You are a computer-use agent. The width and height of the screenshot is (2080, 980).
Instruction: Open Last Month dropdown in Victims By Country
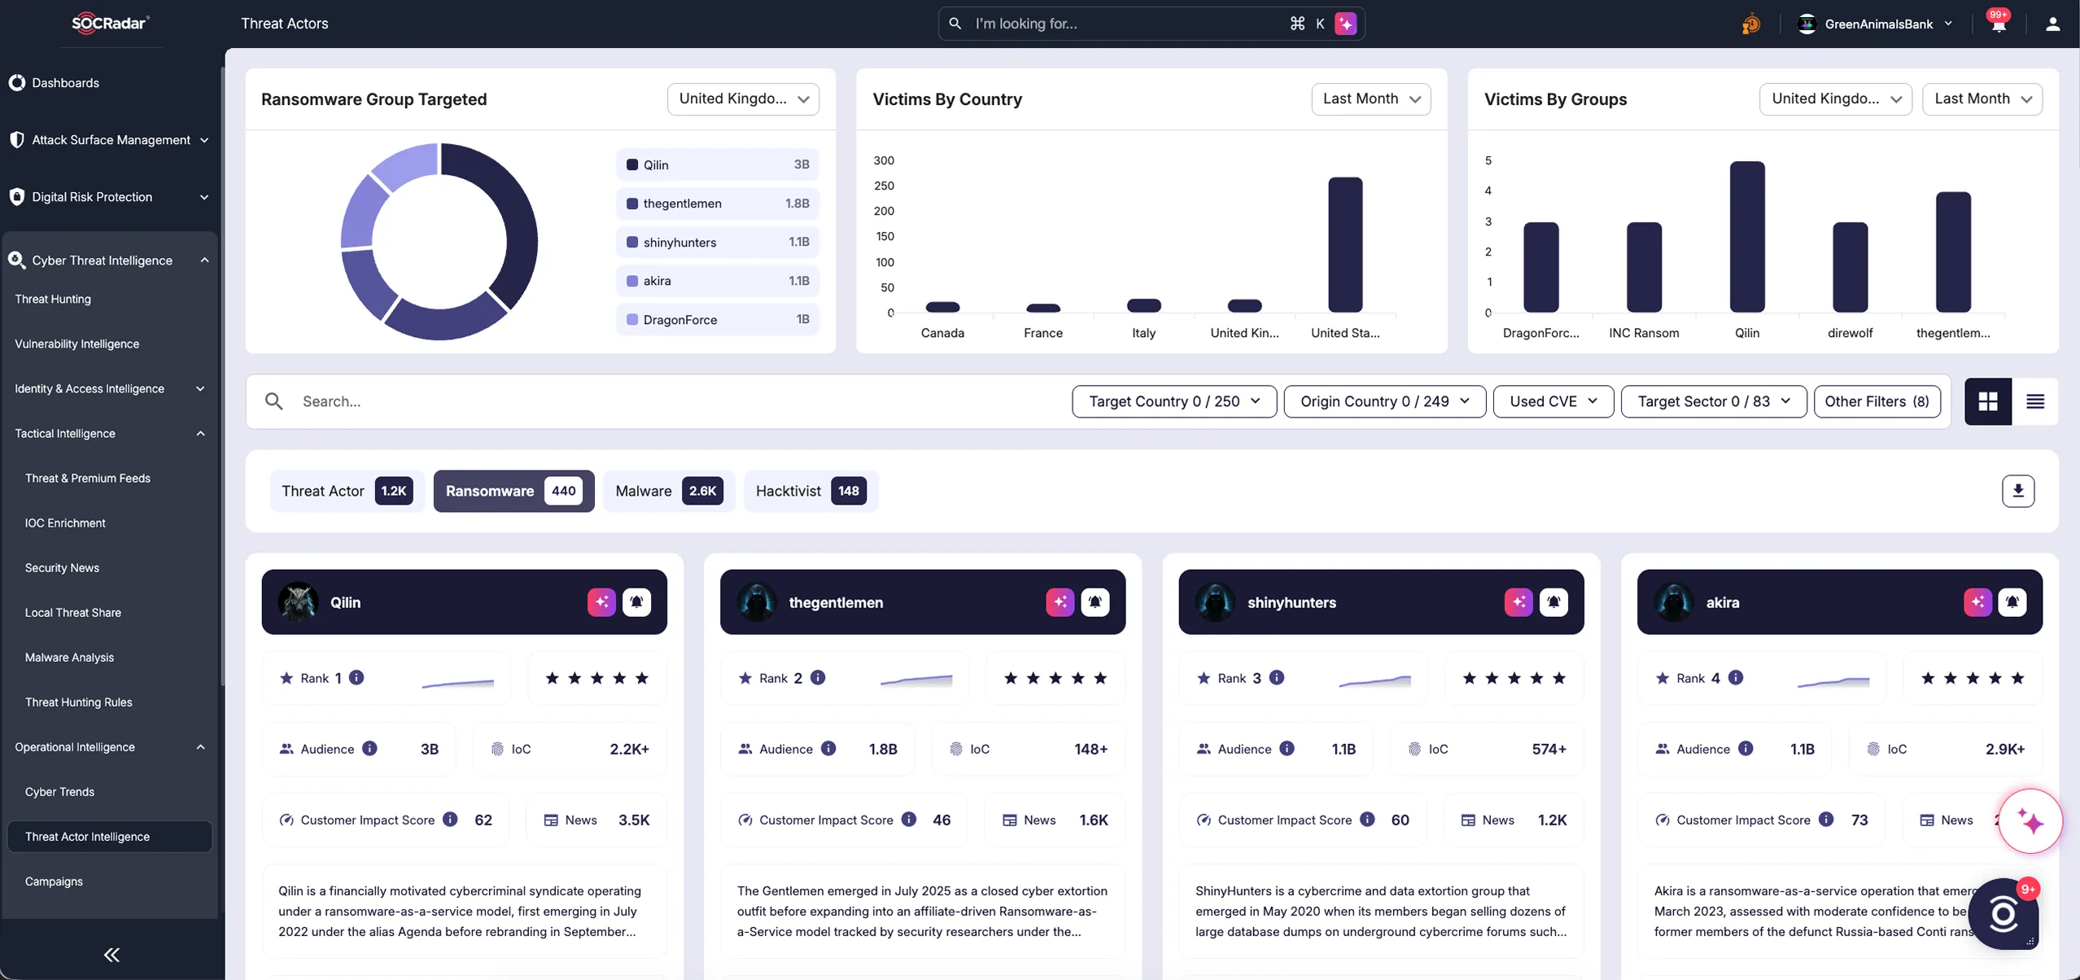tap(1371, 99)
